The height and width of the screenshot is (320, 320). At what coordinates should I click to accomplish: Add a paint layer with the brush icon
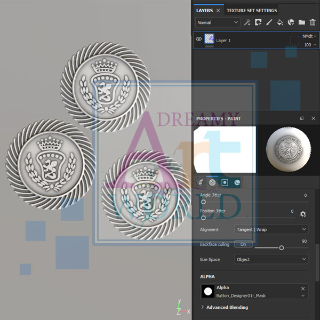pyautogui.click(x=269, y=22)
